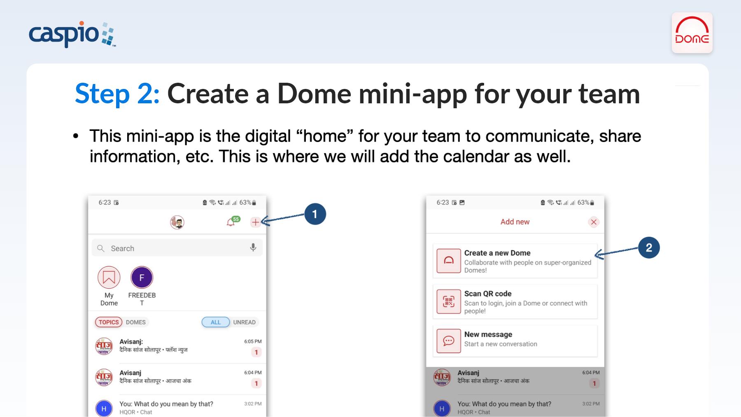Choose New message option
This screenshot has height=417, width=741.
515,341
